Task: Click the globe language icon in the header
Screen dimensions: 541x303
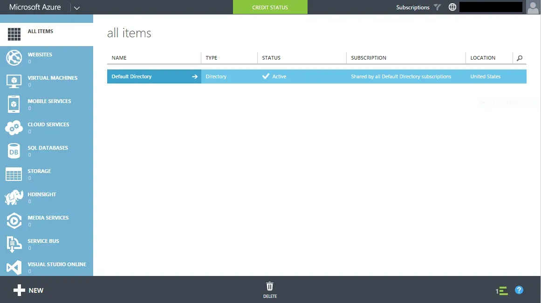Action: coord(452,7)
